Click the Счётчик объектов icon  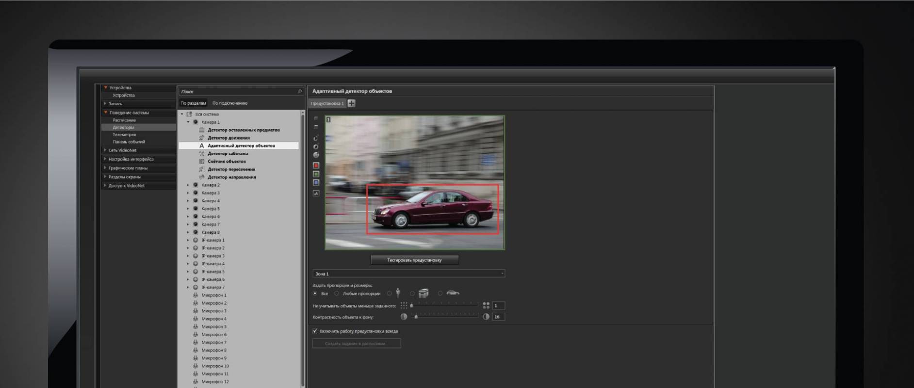pyautogui.click(x=201, y=161)
